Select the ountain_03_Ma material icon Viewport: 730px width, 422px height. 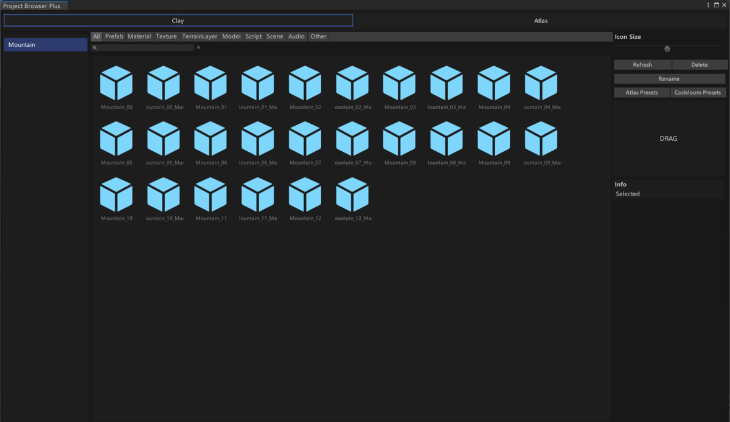click(447, 83)
